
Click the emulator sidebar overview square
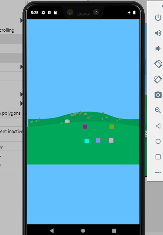[158, 157]
